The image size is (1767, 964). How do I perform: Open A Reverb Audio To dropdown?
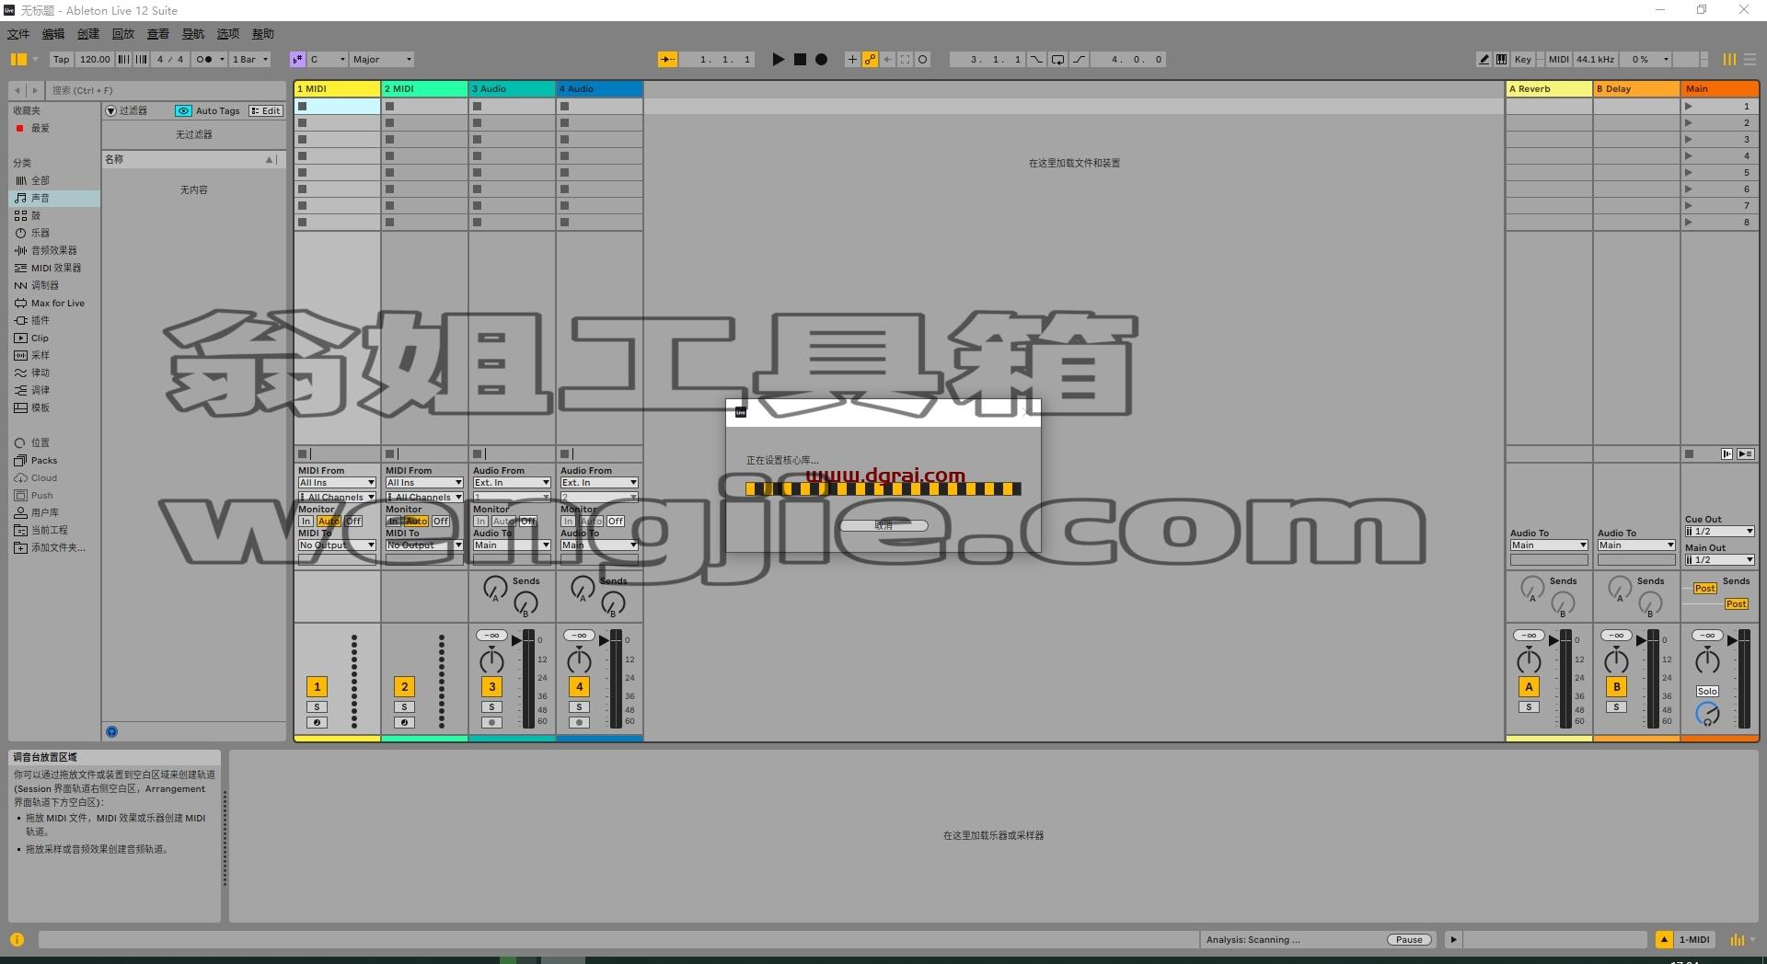coord(1549,545)
